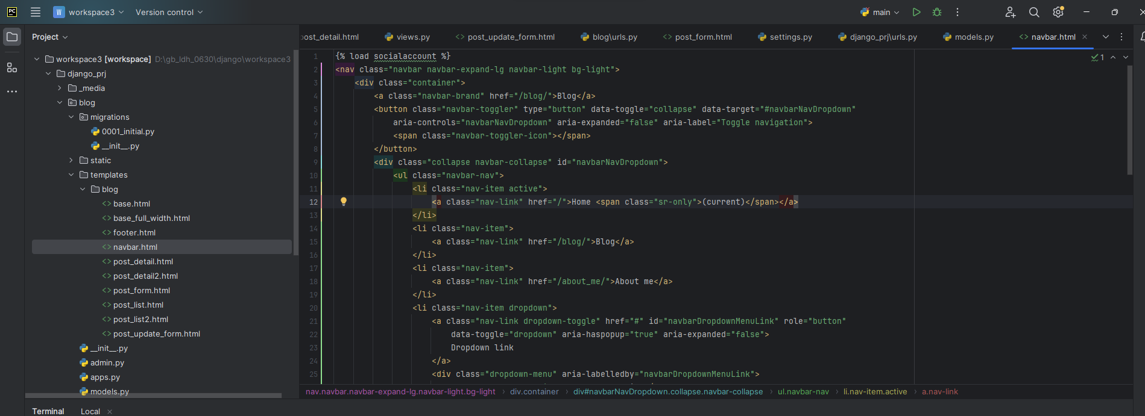Open the main run configuration dropdown
The image size is (1145, 416).
pyautogui.click(x=880, y=12)
